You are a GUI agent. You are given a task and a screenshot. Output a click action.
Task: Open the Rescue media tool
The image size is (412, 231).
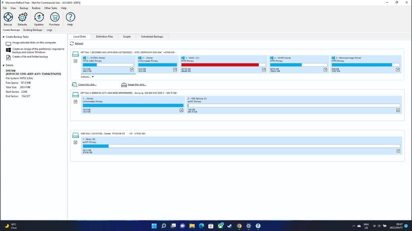pos(8,17)
